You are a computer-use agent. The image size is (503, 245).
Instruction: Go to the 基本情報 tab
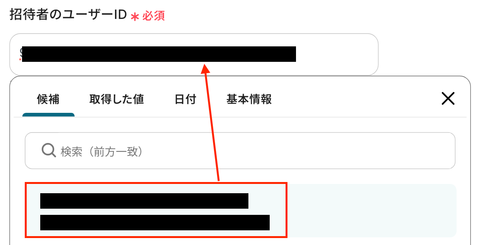249,99
